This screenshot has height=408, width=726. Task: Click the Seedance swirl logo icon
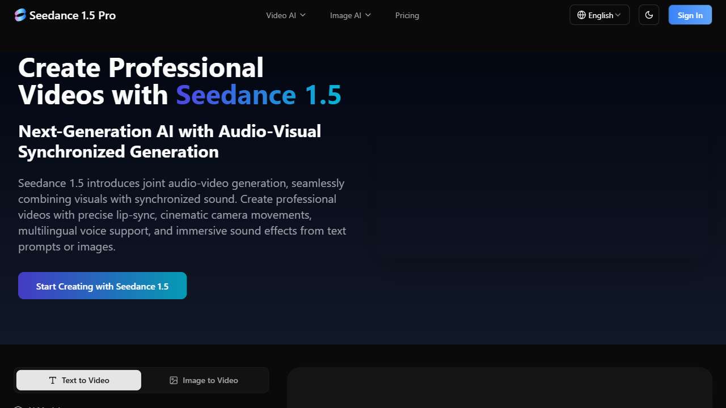pos(20,15)
